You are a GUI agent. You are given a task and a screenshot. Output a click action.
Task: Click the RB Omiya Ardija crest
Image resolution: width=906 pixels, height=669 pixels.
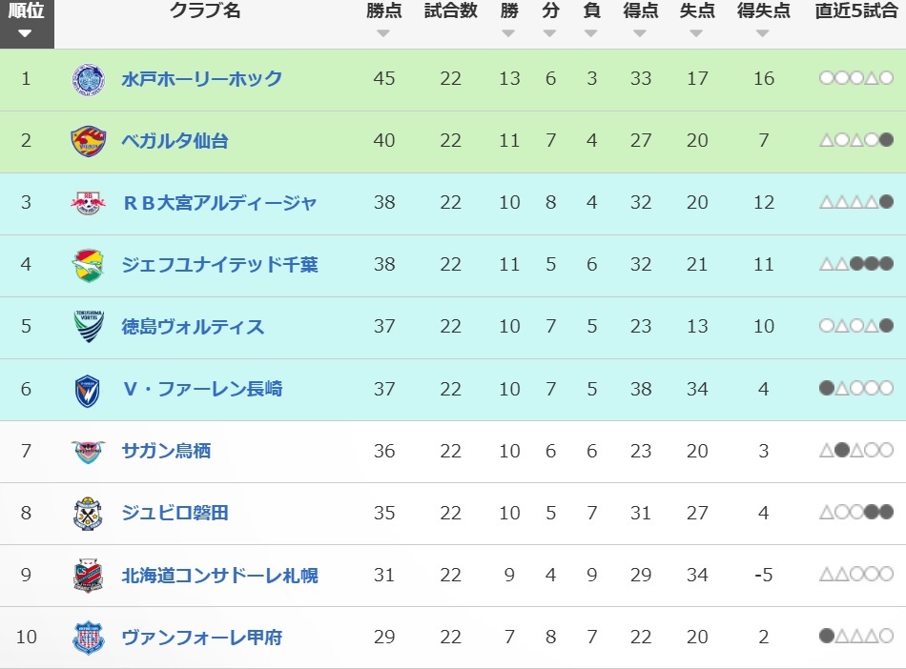[89, 203]
